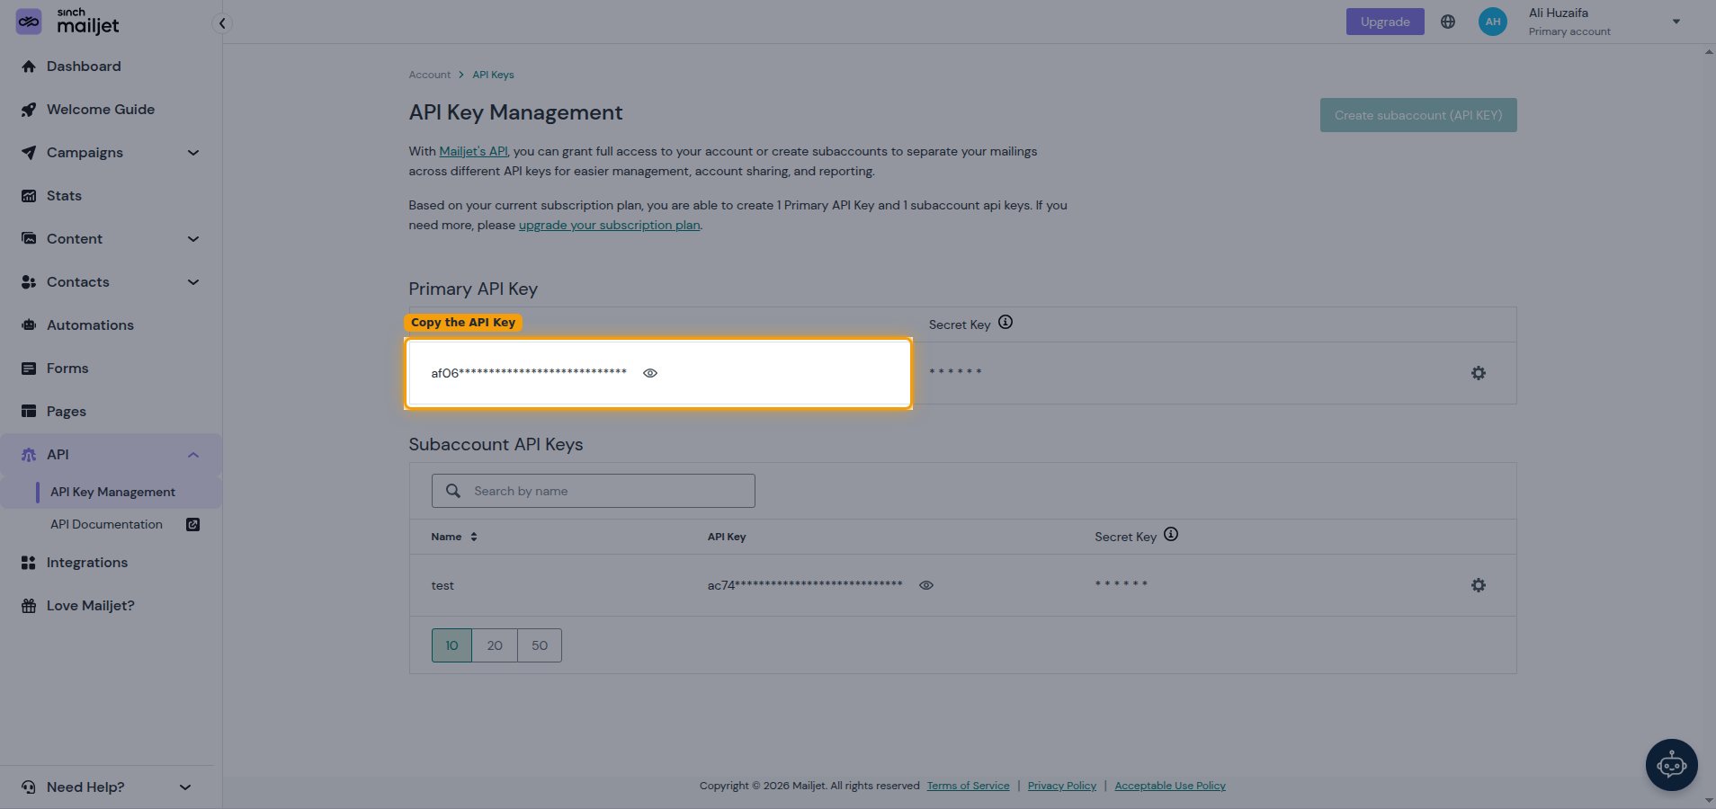Click the af06 primary API key text
Screen dimensions: 1716x809
[529, 373]
